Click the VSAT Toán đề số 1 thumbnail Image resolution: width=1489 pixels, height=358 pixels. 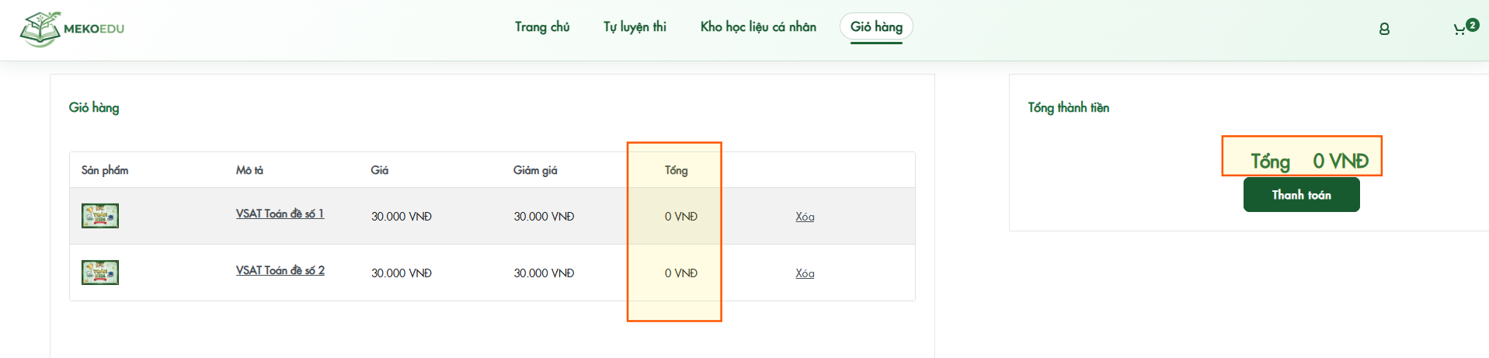point(100,216)
